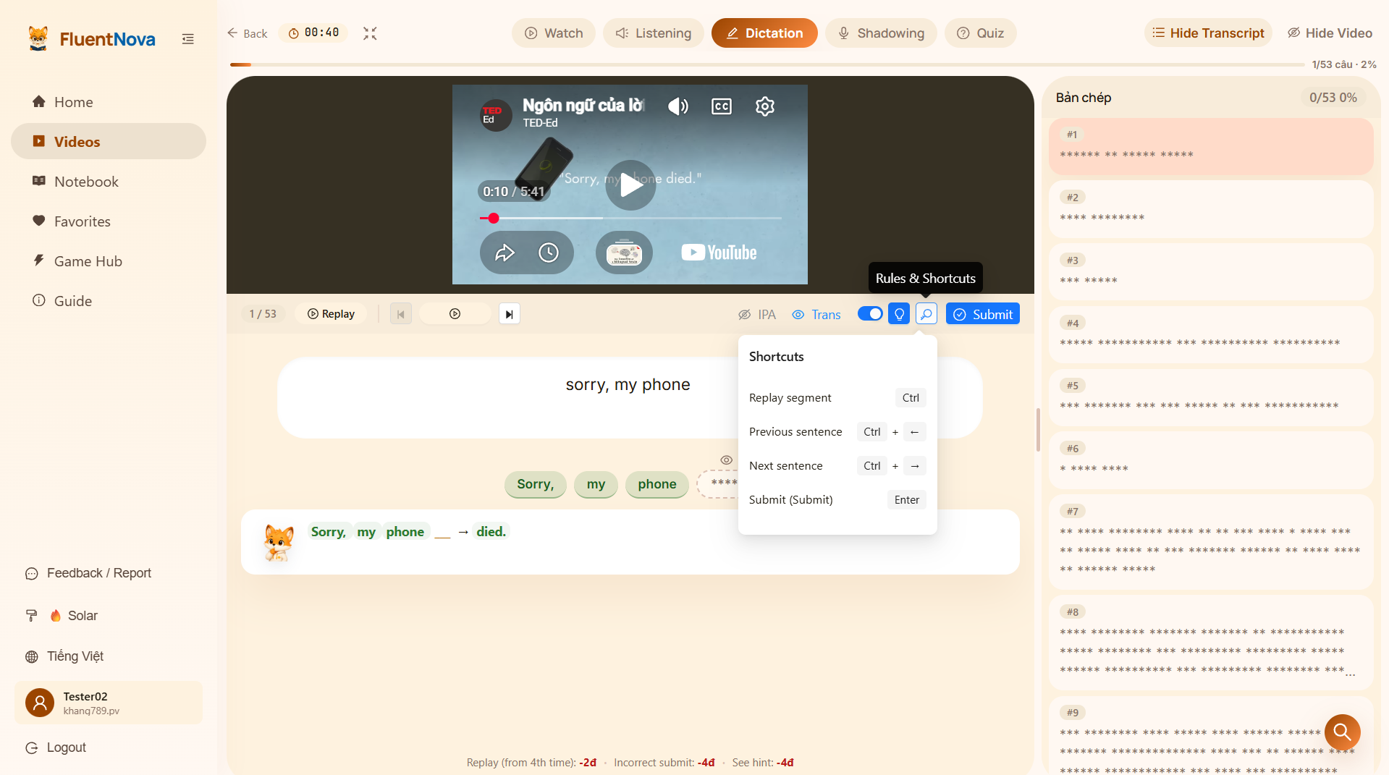The height and width of the screenshot is (775, 1389).
Task: Select transcript sentence #2
Action: point(1211,209)
